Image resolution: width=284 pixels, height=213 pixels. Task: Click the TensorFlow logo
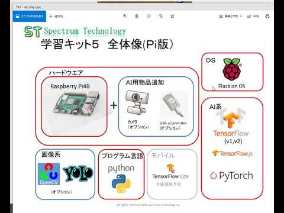pos(231,122)
